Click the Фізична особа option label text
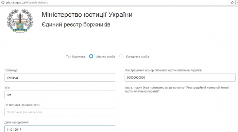238x132 pixels. tap(105, 57)
